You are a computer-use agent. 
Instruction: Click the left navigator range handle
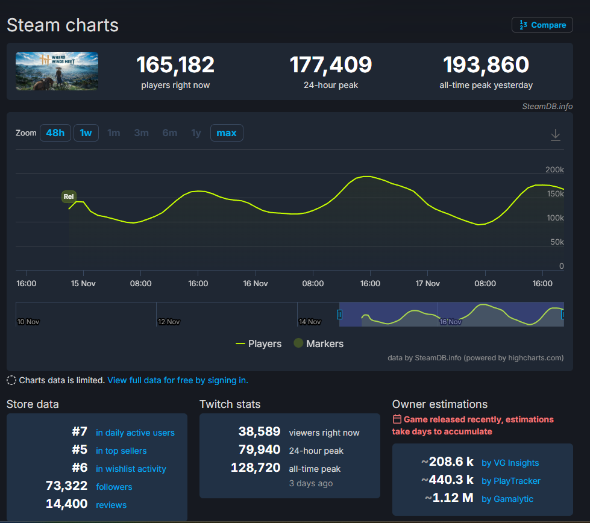point(339,314)
